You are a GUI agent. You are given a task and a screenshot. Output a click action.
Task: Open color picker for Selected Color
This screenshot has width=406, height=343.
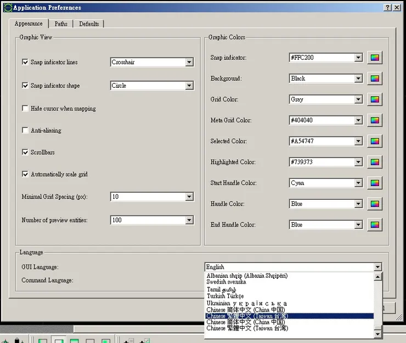coord(375,141)
